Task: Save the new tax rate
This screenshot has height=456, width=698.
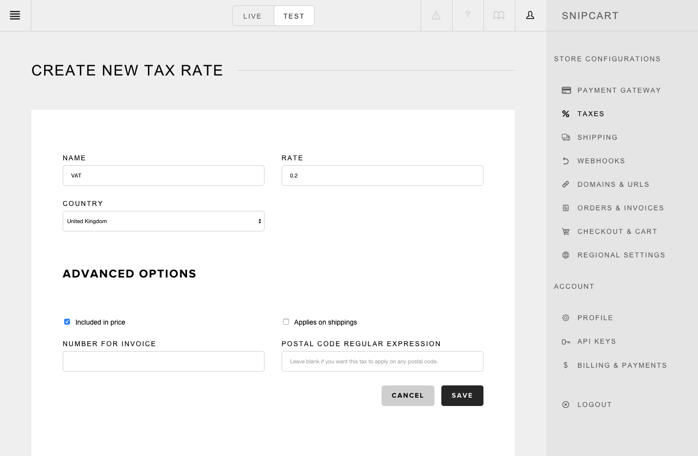Action: tap(462, 396)
